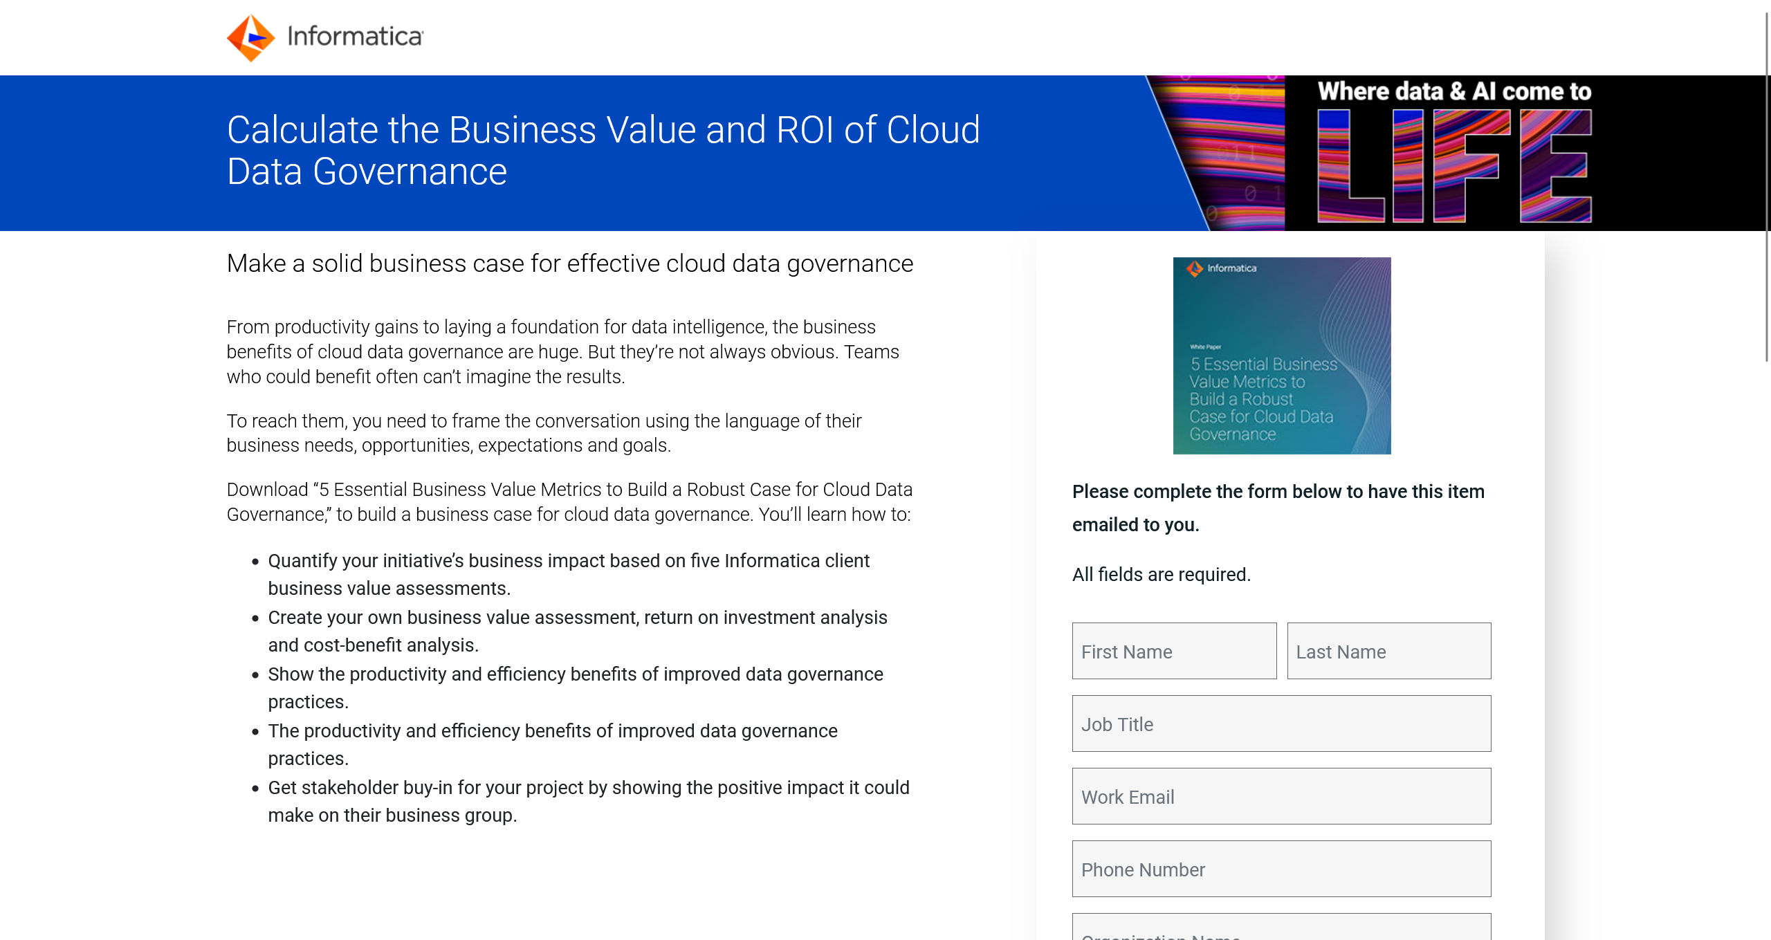This screenshot has height=940, width=1771.
Task: Click the 'All fields are required.' note
Action: coord(1162,574)
